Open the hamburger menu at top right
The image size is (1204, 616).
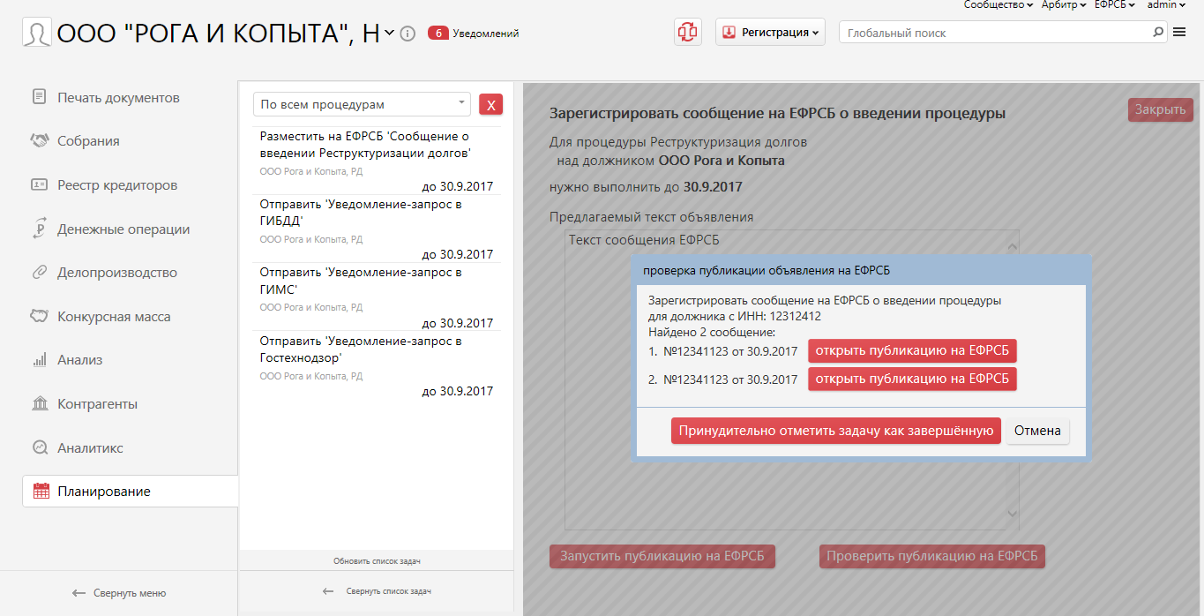1179,33
